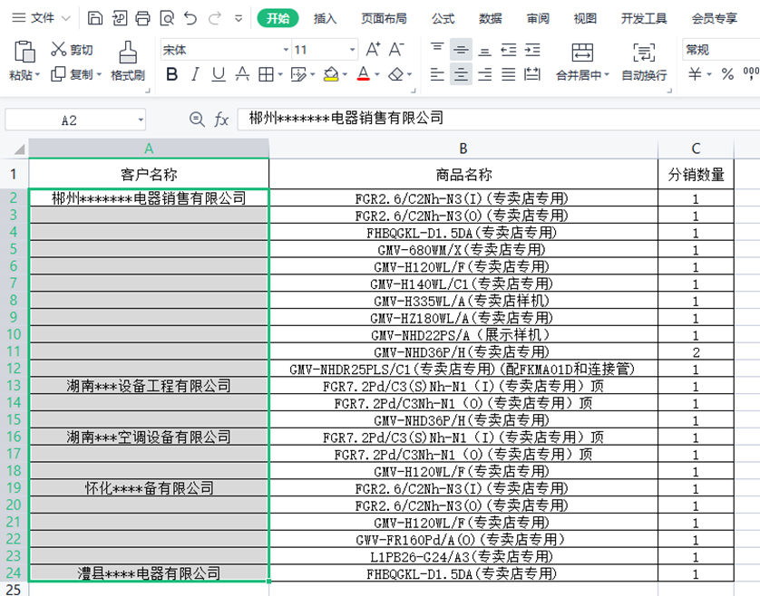Open the font size 11 dropdown
The width and height of the screenshot is (760, 596).
click(353, 50)
